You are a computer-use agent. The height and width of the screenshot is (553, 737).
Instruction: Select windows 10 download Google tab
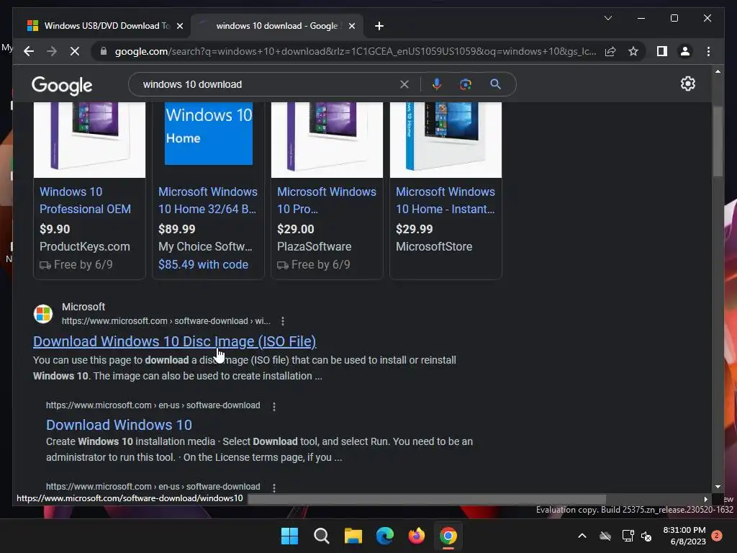[277, 26]
